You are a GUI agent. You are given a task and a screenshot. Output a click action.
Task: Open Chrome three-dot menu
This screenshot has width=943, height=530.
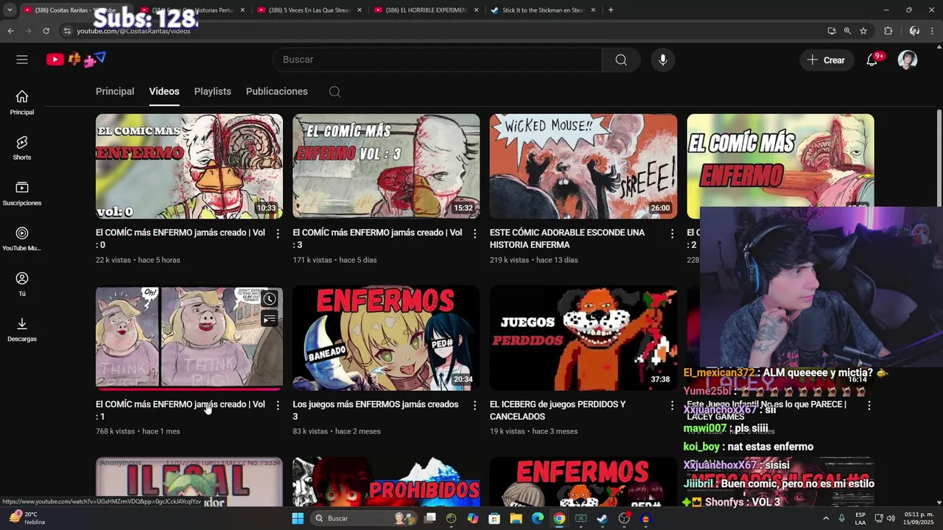(x=933, y=31)
